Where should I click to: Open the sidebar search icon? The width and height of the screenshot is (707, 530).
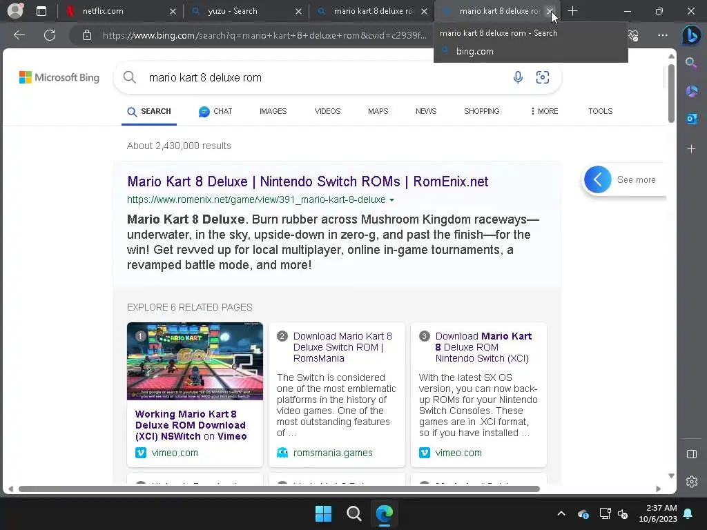pyautogui.click(x=691, y=63)
